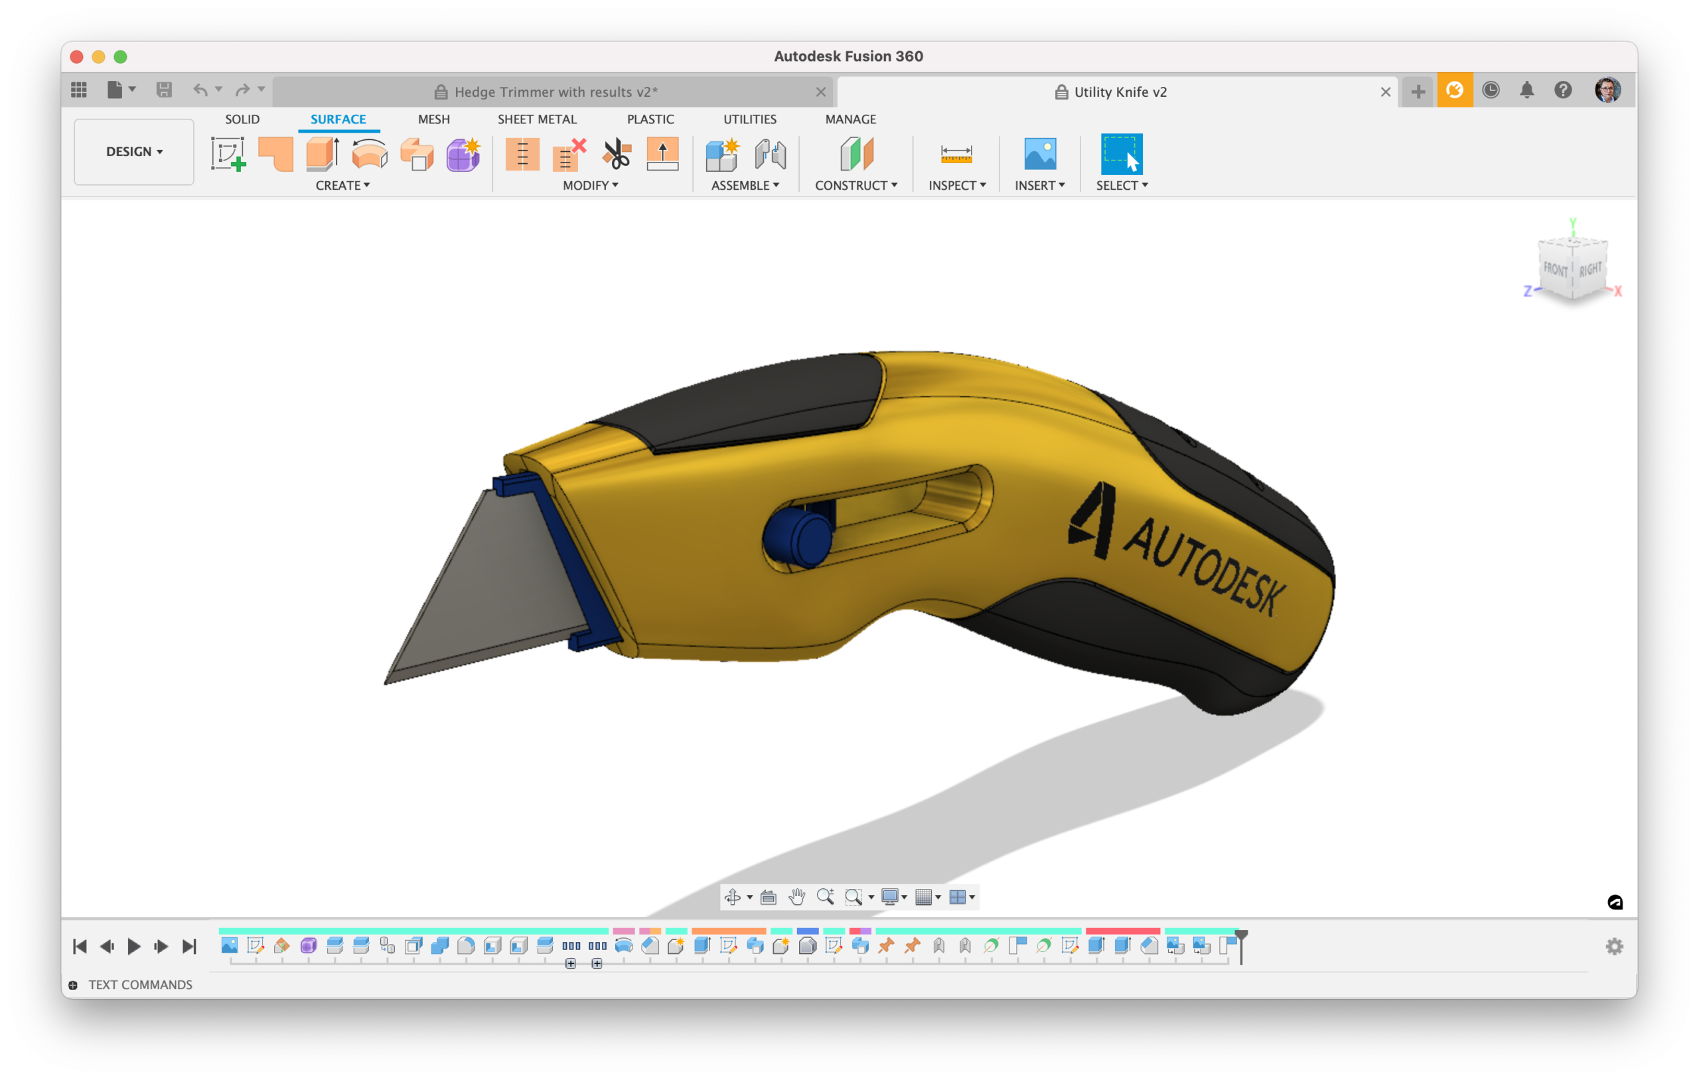Open the MODIFY dropdown menu

pos(591,186)
